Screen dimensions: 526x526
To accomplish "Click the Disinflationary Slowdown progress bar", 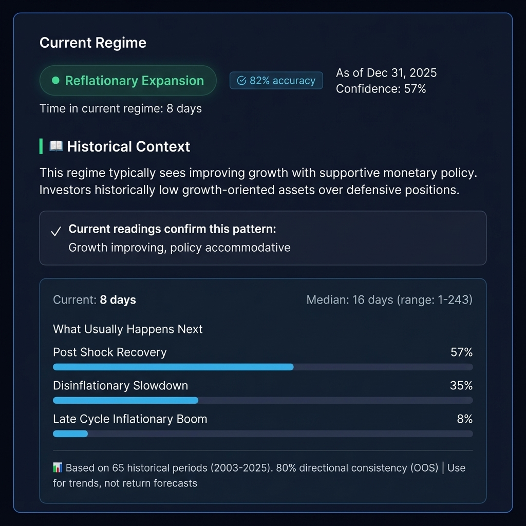I will (x=262, y=400).
